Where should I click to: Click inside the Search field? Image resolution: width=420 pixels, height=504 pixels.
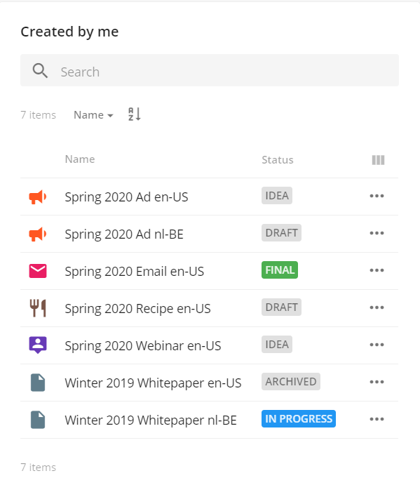(210, 70)
